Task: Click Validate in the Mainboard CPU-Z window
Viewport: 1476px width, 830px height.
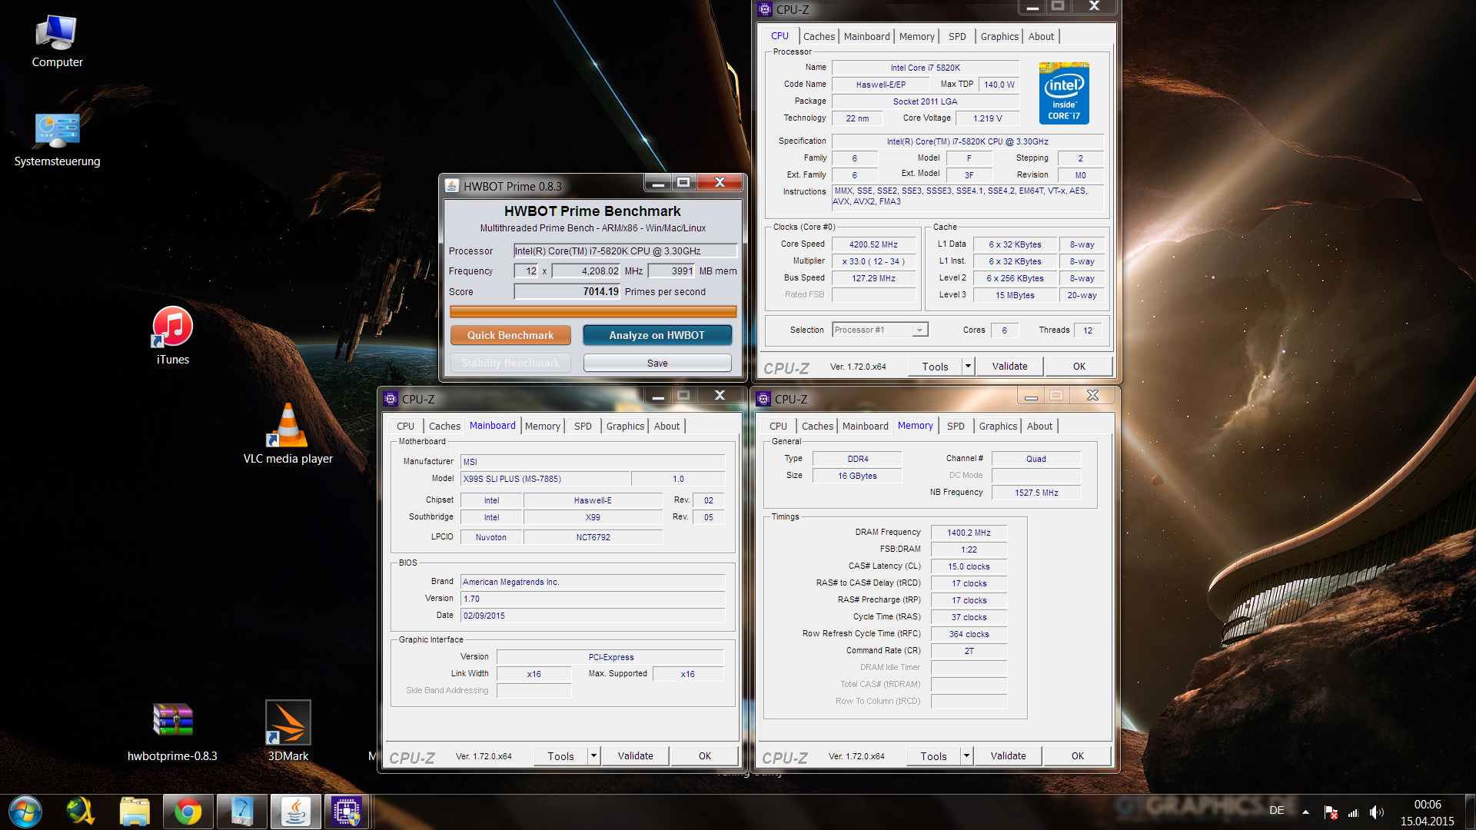Action: tap(635, 755)
